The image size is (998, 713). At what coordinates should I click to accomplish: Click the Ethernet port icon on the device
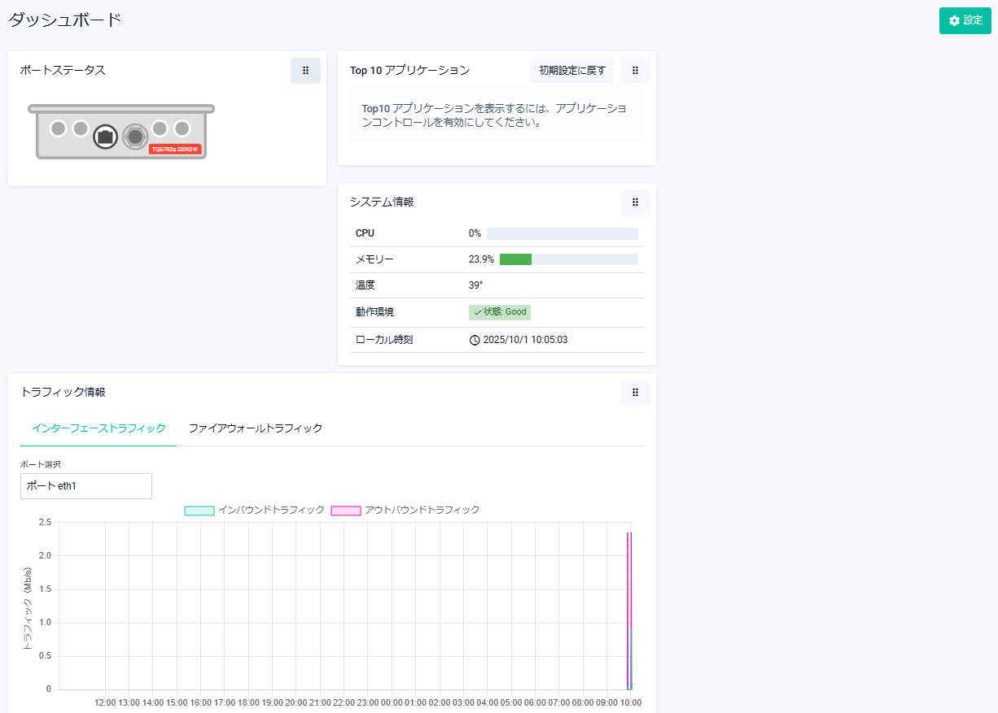click(104, 137)
